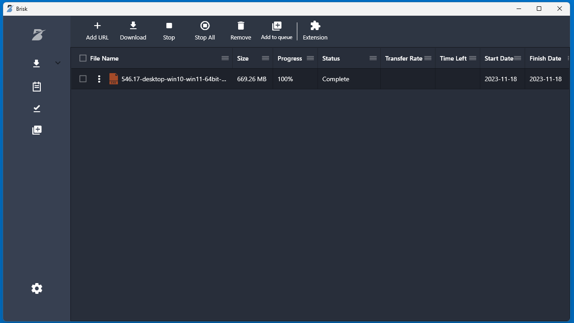Click the 669.26 MB size cell
574x323 pixels.
point(252,79)
